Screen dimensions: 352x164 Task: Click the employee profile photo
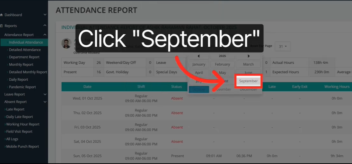[x=66, y=44]
